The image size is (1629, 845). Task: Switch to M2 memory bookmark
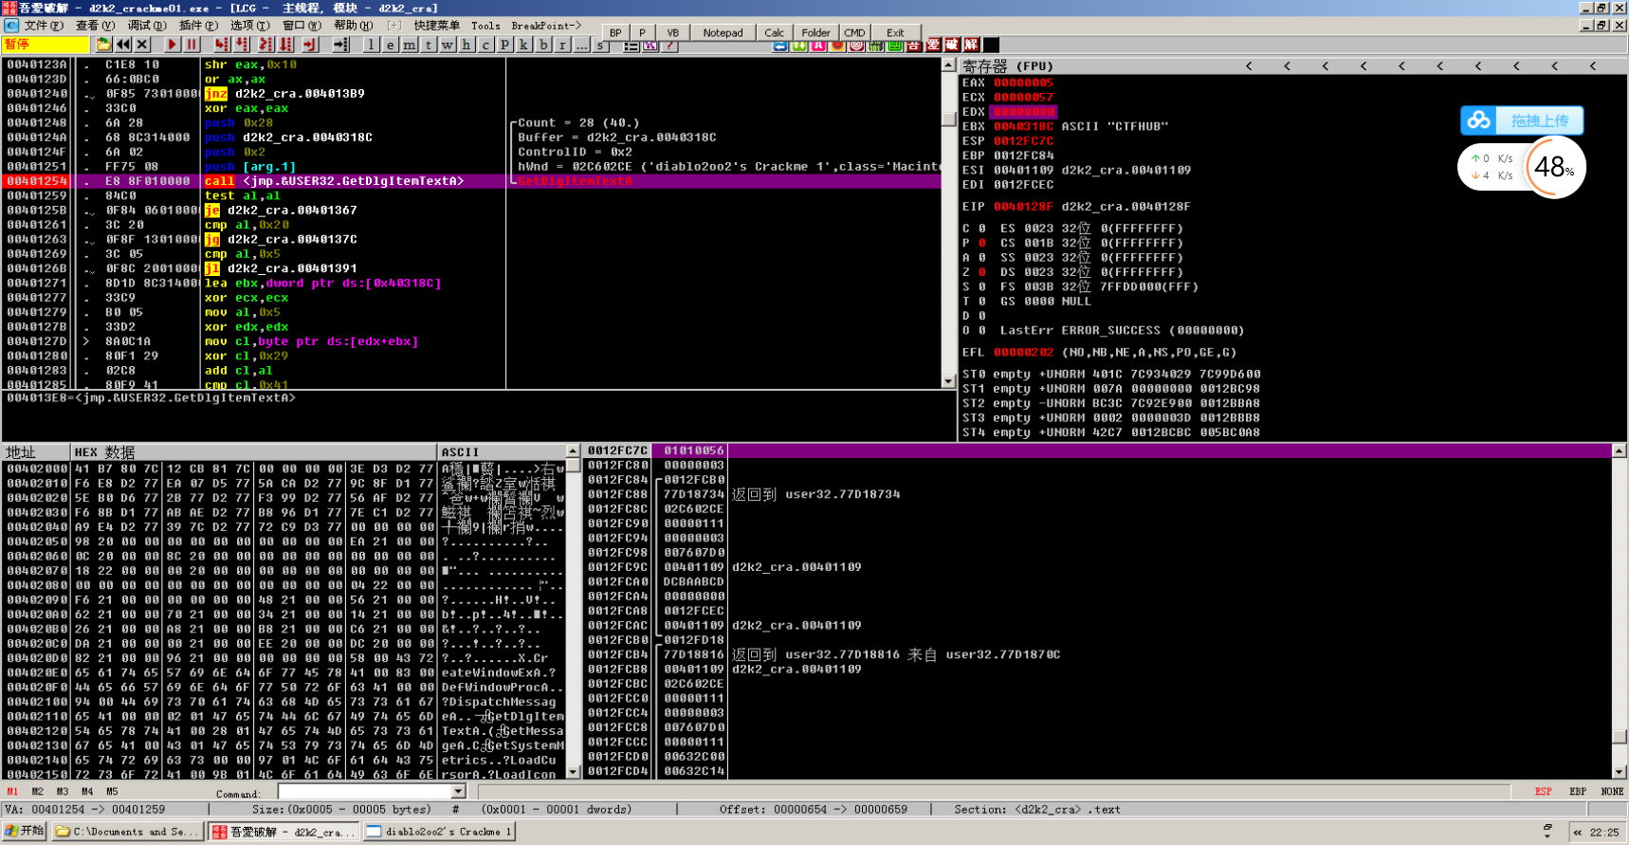pyautogui.click(x=37, y=791)
